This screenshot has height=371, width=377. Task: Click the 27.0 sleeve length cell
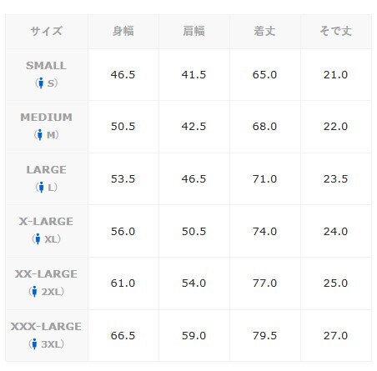(335, 336)
